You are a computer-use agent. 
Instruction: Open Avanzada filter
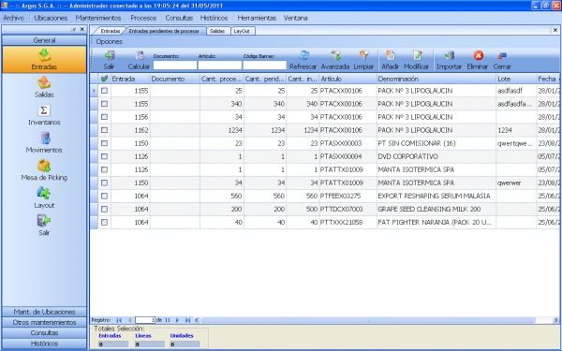tap(335, 60)
